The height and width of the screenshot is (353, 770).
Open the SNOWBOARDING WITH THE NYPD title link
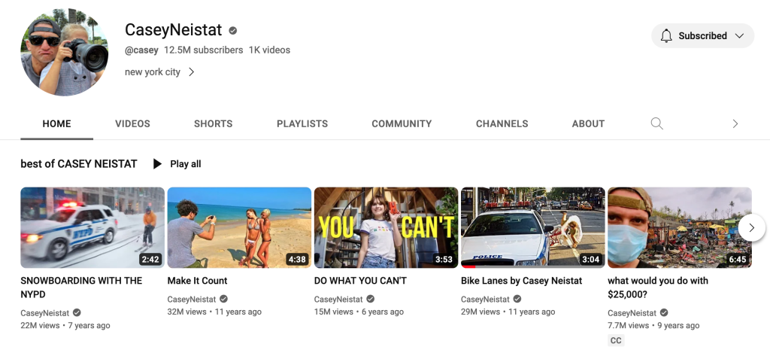pyautogui.click(x=81, y=288)
